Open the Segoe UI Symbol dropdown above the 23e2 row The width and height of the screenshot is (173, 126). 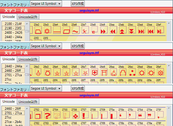(x=46, y=4)
